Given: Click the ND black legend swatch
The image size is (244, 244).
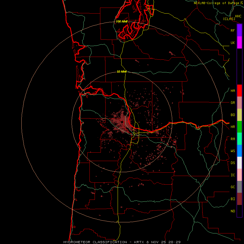Looking at the screenshot, I should click(x=239, y=211).
